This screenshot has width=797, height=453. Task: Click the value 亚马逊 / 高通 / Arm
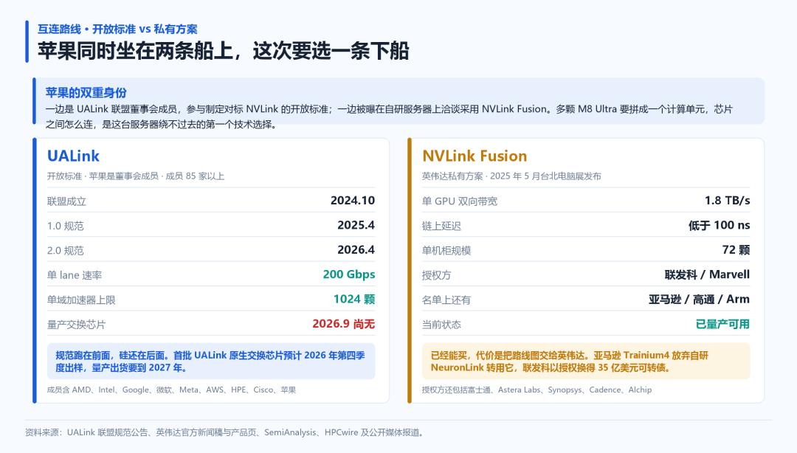[x=699, y=299]
